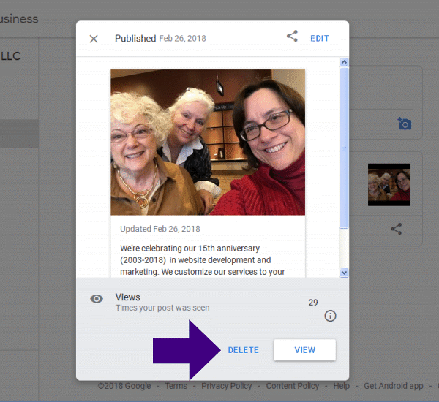Click the Get Android app link

click(x=394, y=386)
